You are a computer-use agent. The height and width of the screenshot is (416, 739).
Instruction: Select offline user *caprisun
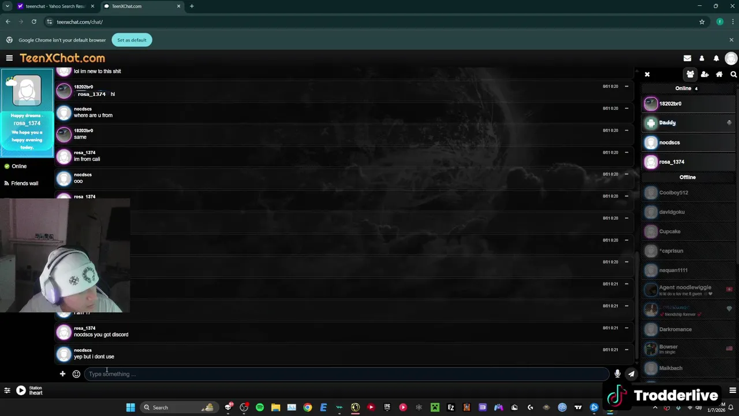pyautogui.click(x=689, y=251)
